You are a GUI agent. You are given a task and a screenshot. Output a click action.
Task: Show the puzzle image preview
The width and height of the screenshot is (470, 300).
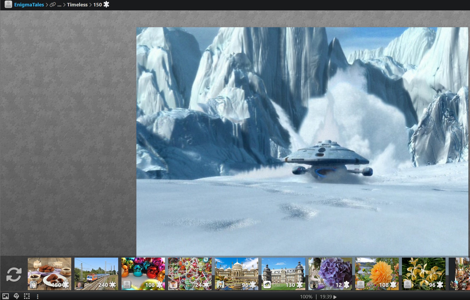click(x=6, y=296)
